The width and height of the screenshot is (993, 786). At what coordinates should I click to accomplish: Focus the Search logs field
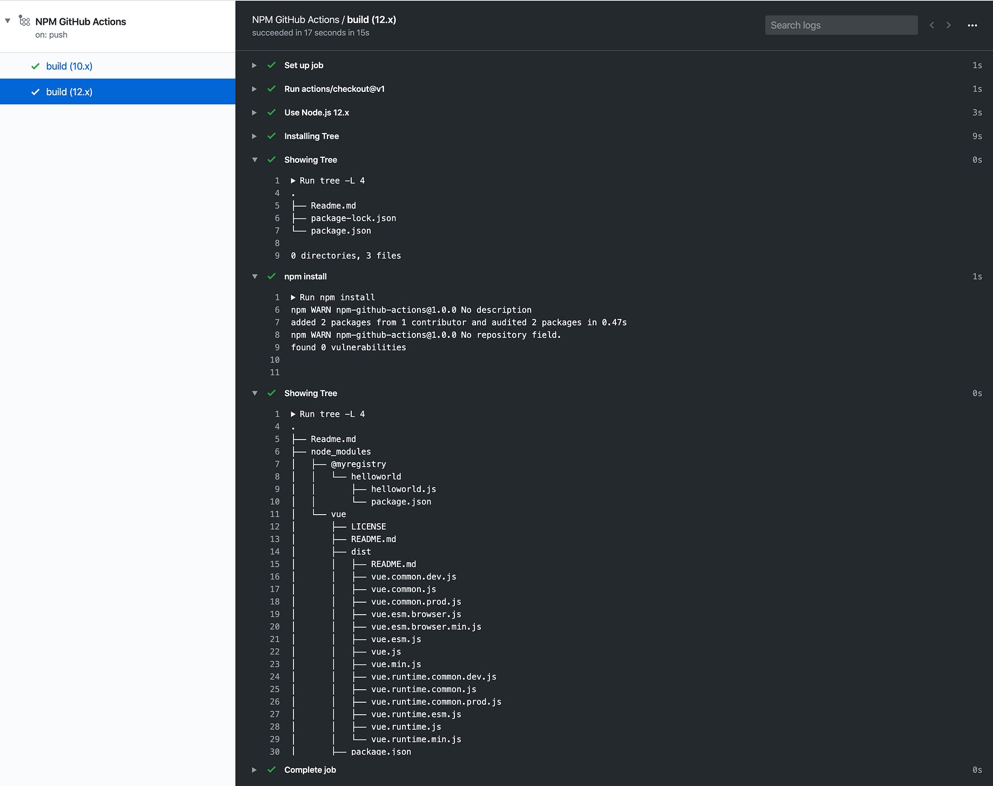coord(841,25)
